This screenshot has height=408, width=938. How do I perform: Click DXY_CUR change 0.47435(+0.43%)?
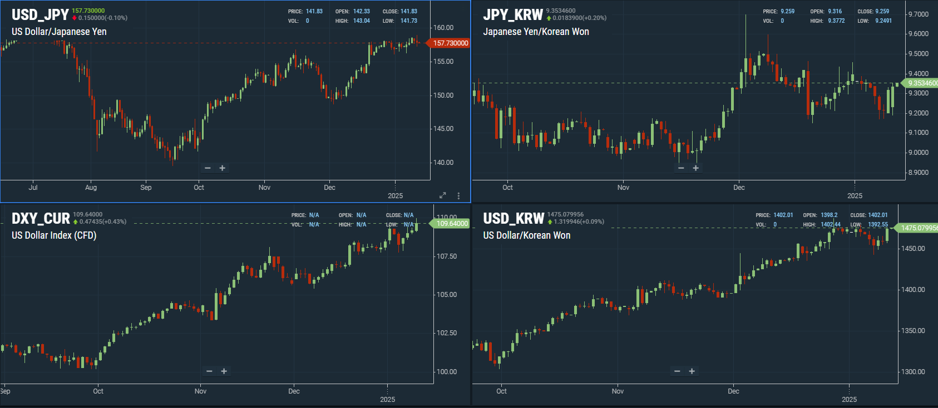tap(103, 221)
